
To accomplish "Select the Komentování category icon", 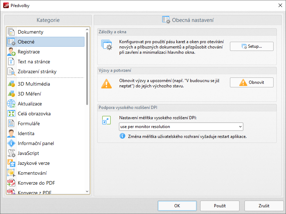I will (x=11, y=173).
